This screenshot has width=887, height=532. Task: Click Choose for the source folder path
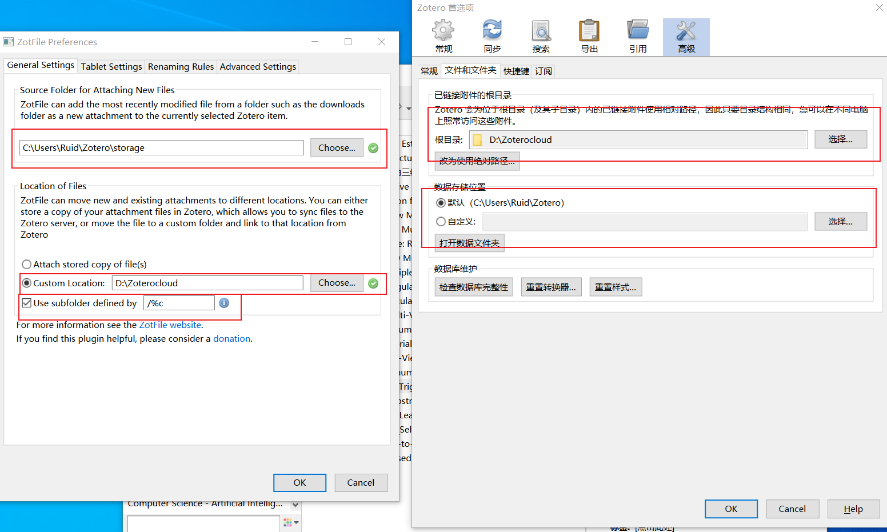(x=337, y=147)
